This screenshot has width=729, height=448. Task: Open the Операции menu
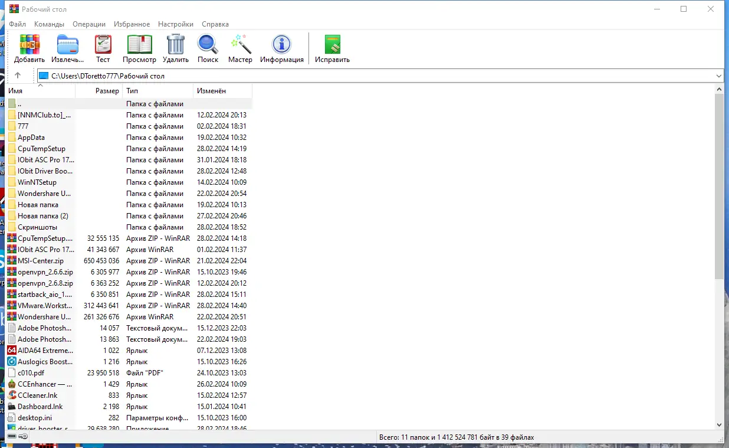[x=89, y=24]
